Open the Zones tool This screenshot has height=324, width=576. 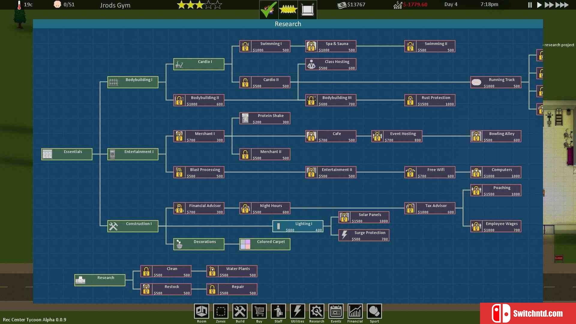220,311
